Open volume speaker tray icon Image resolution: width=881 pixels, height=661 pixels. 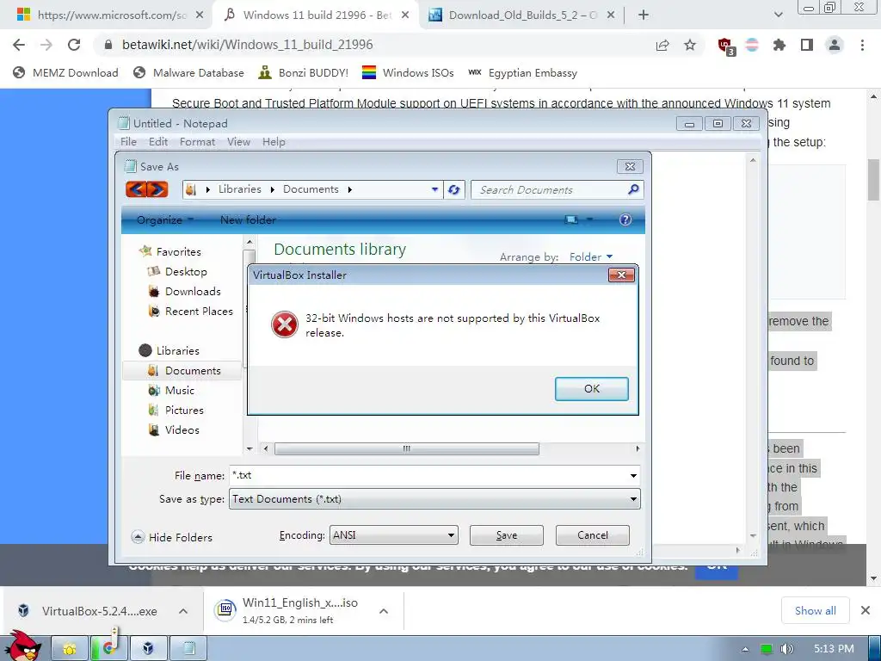[x=787, y=649]
